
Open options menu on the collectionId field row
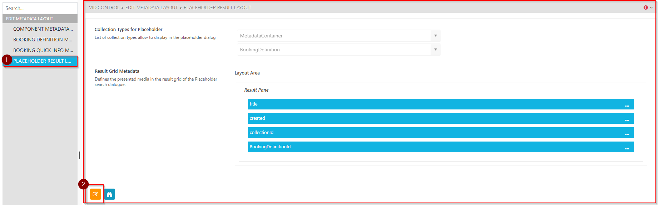[627, 133]
